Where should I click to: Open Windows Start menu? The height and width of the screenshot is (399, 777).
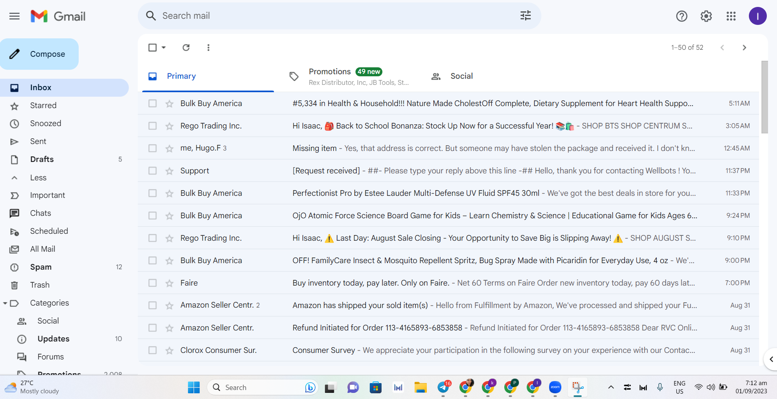[194, 387]
